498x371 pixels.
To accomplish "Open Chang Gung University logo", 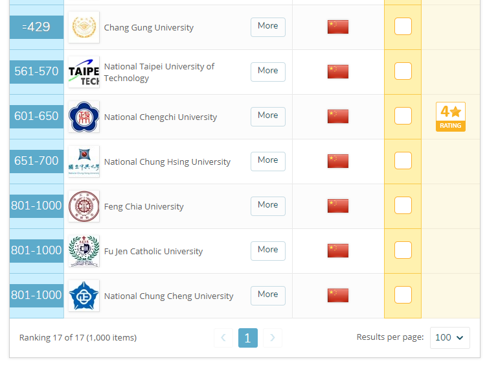I will click(84, 27).
